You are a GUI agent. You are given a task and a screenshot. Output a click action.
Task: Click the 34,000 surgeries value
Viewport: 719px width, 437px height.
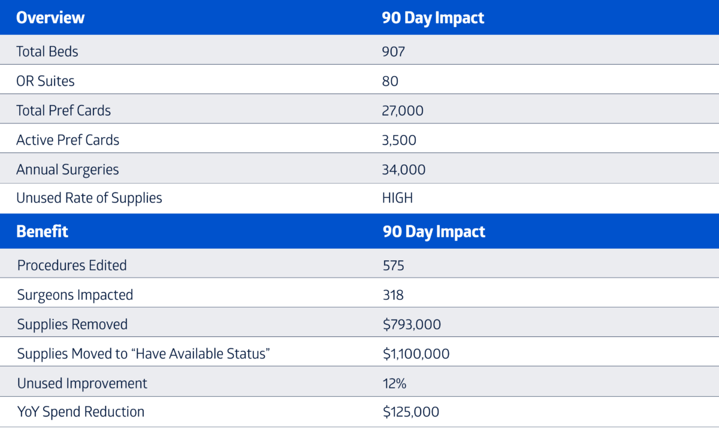(x=404, y=170)
